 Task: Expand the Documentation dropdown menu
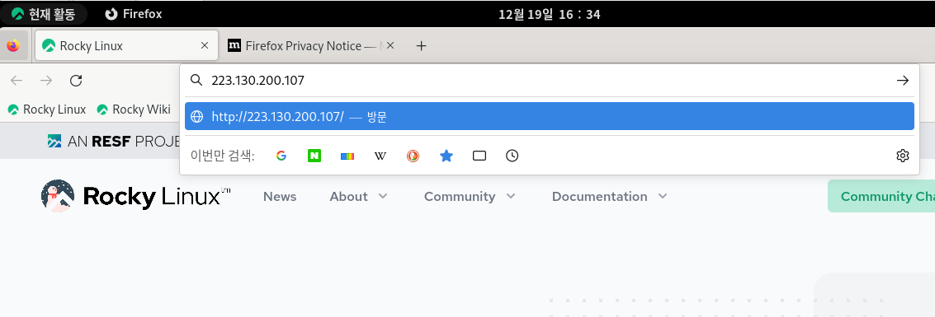pos(609,196)
